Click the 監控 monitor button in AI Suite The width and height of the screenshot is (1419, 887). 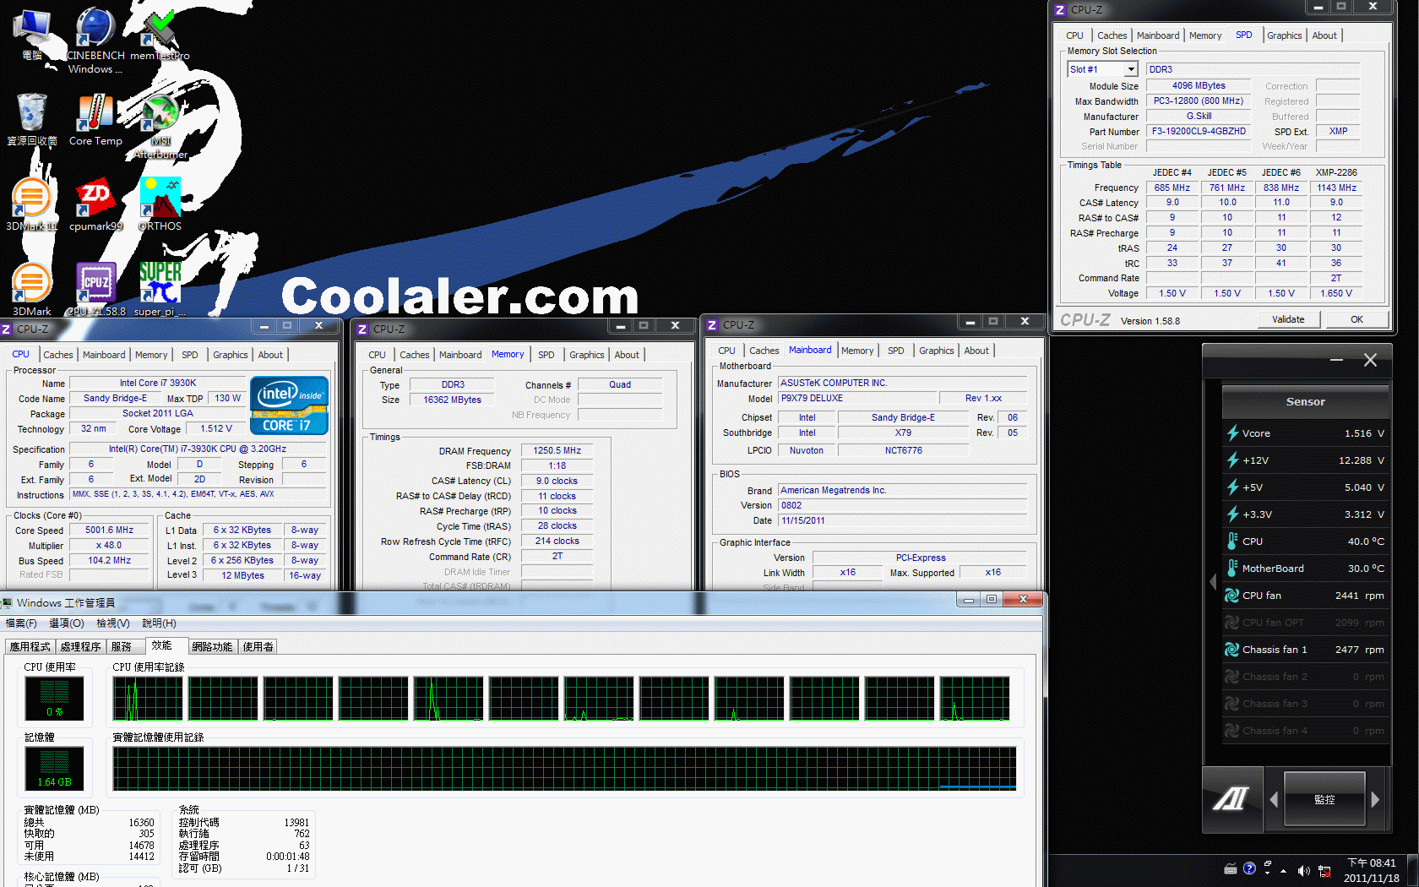(x=1324, y=799)
